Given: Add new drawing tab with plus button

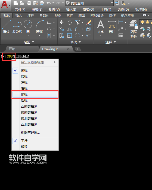Looking at the screenshot, I should point(78,49).
